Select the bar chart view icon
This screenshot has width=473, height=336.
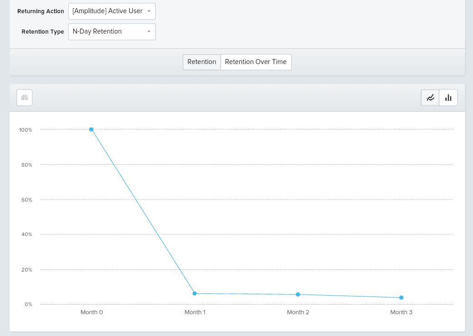[x=448, y=97]
